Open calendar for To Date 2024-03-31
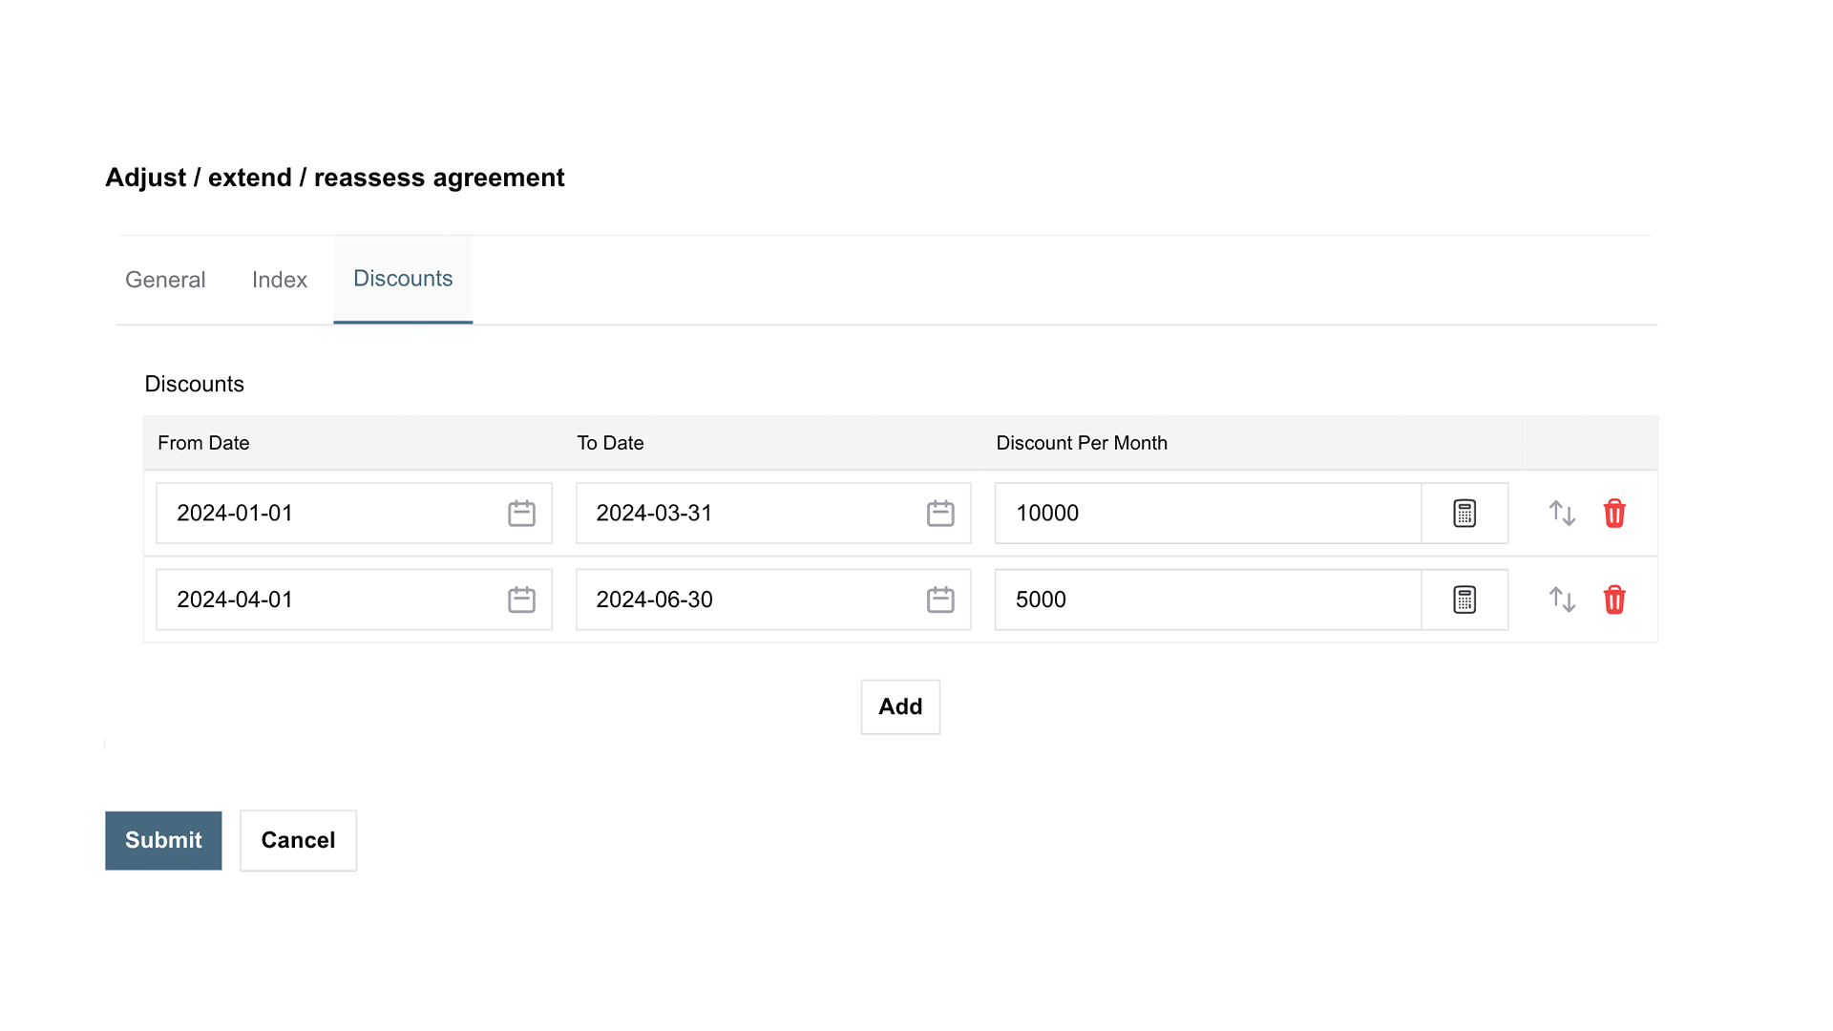Image resolution: width=1833 pixels, height=1031 pixels. click(x=940, y=514)
